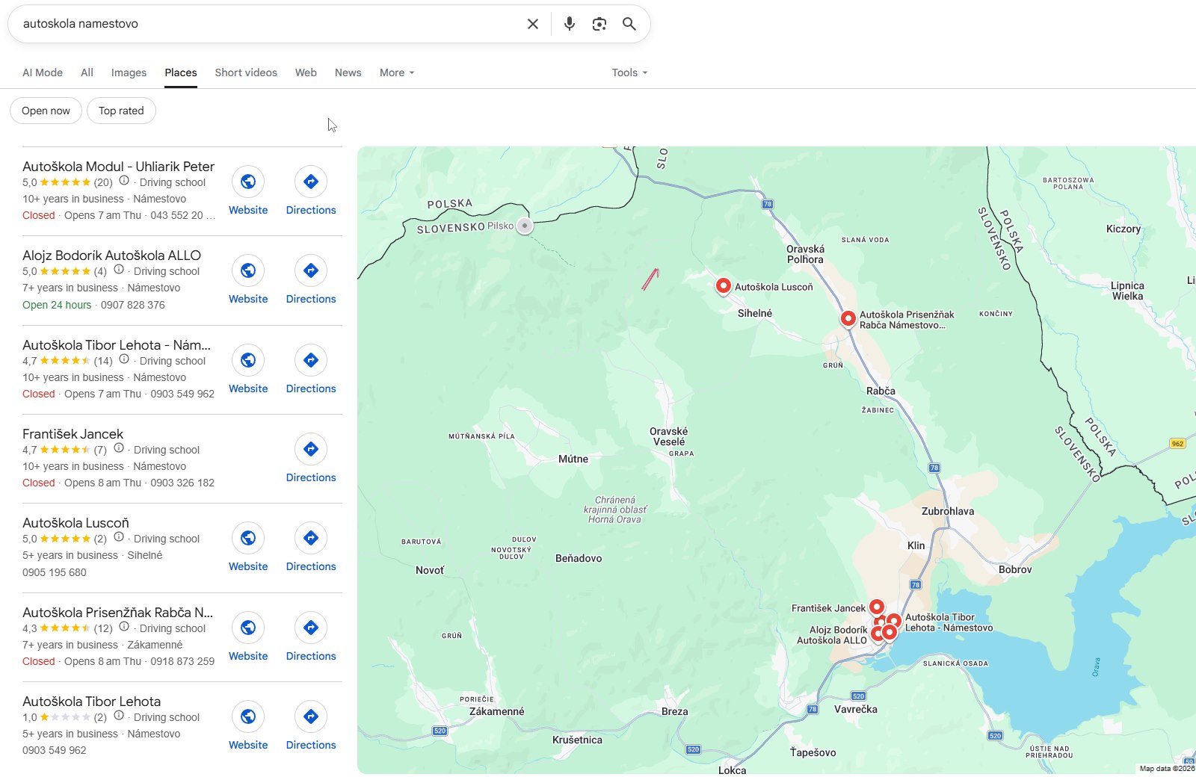Screen dimensions: 1196x777
Task: Open the Tools dropdown
Action: click(x=629, y=72)
